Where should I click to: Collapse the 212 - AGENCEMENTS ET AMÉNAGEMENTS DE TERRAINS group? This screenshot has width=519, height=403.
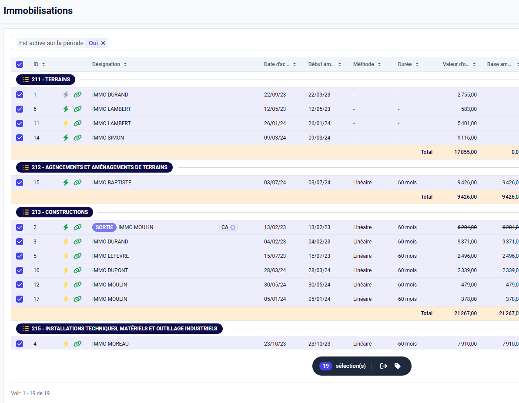click(x=94, y=167)
